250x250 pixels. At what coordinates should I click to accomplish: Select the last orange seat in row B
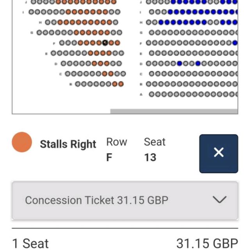click(x=121, y=84)
